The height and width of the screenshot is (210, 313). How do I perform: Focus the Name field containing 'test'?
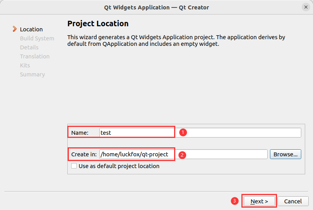(x=200, y=133)
